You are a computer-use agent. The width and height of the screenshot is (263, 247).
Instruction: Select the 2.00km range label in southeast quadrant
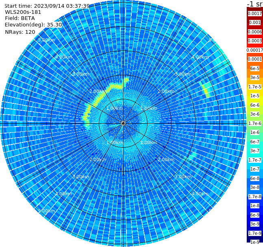[166, 160]
